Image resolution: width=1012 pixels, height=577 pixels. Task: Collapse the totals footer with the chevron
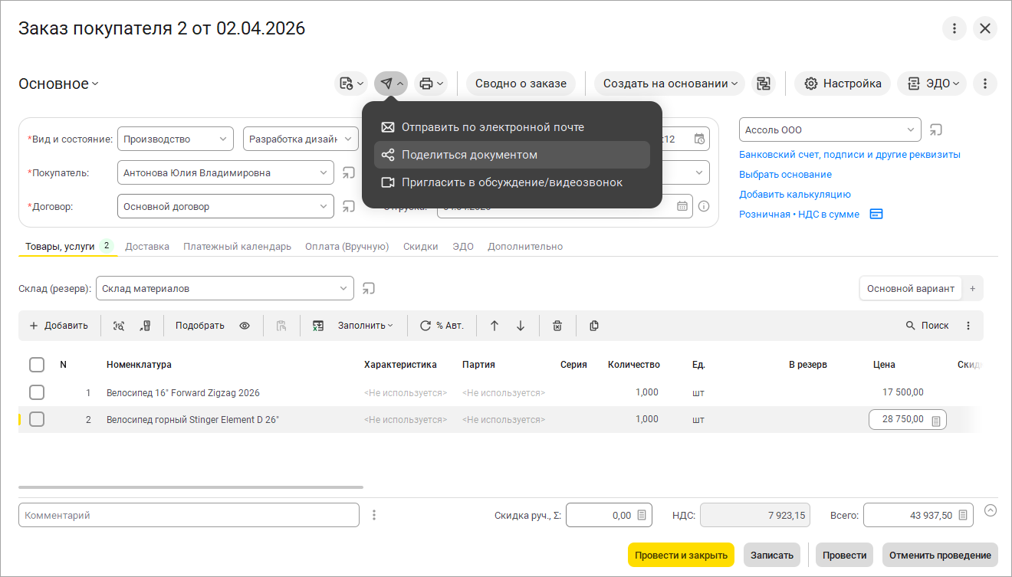[x=991, y=510]
